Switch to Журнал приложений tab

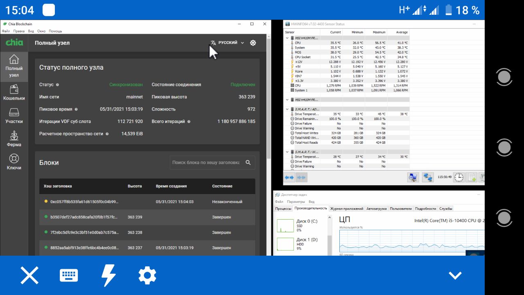[x=347, y=209]
